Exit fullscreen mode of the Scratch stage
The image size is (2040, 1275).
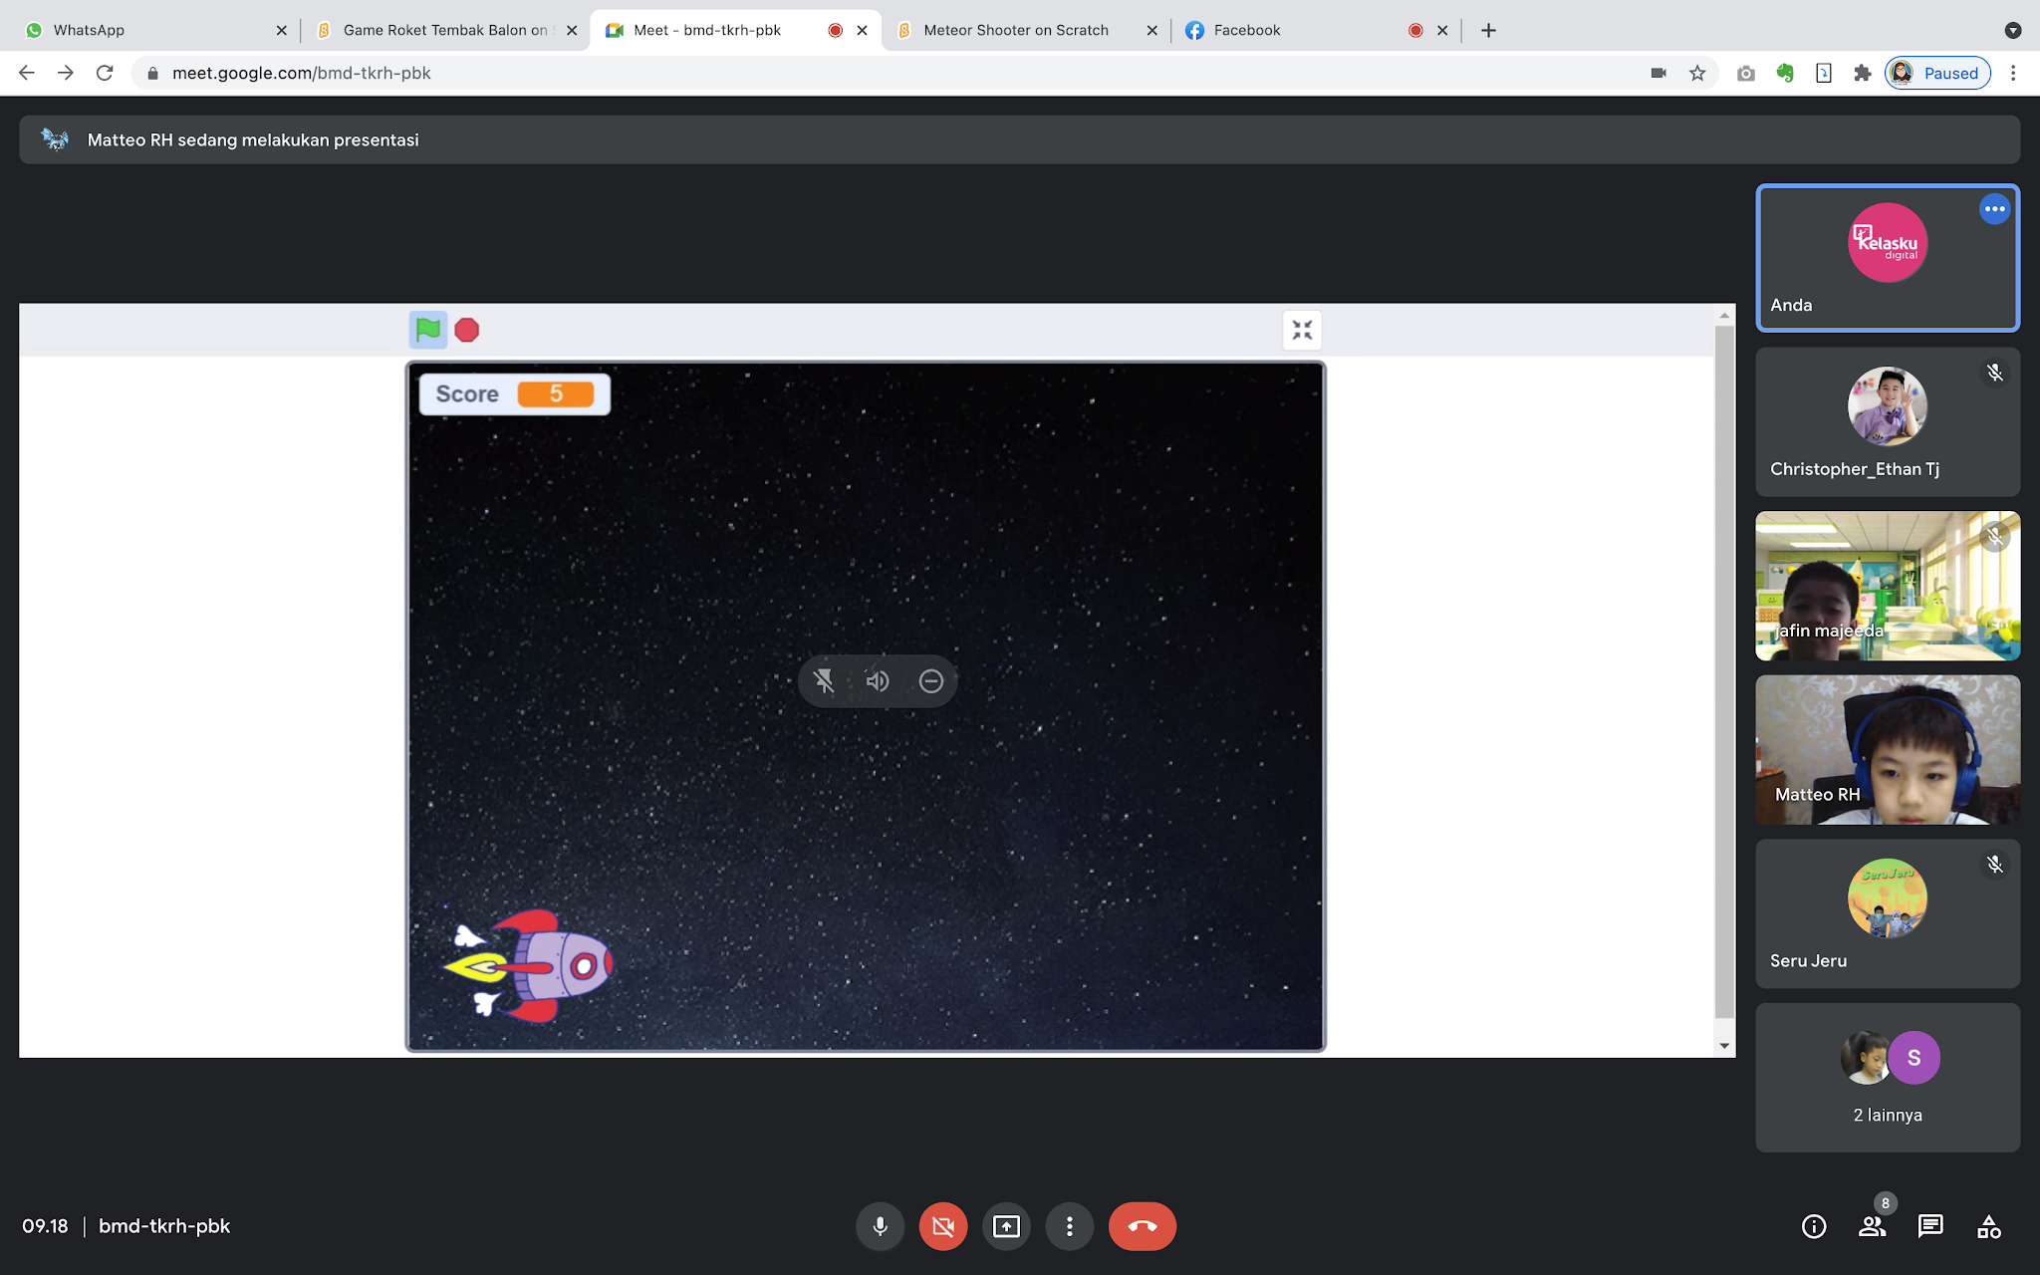(1301, 330)
